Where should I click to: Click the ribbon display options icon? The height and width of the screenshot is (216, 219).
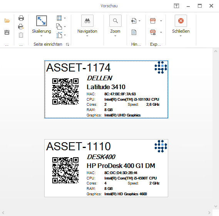click(176, 6)
